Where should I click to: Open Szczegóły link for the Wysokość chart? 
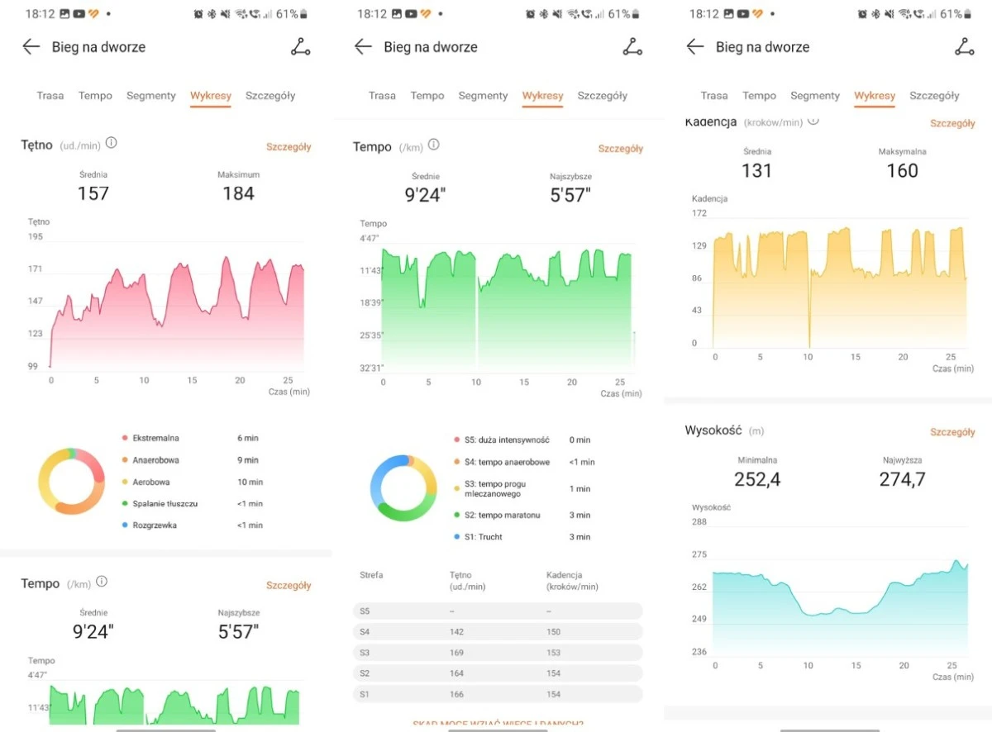[952, 432]
